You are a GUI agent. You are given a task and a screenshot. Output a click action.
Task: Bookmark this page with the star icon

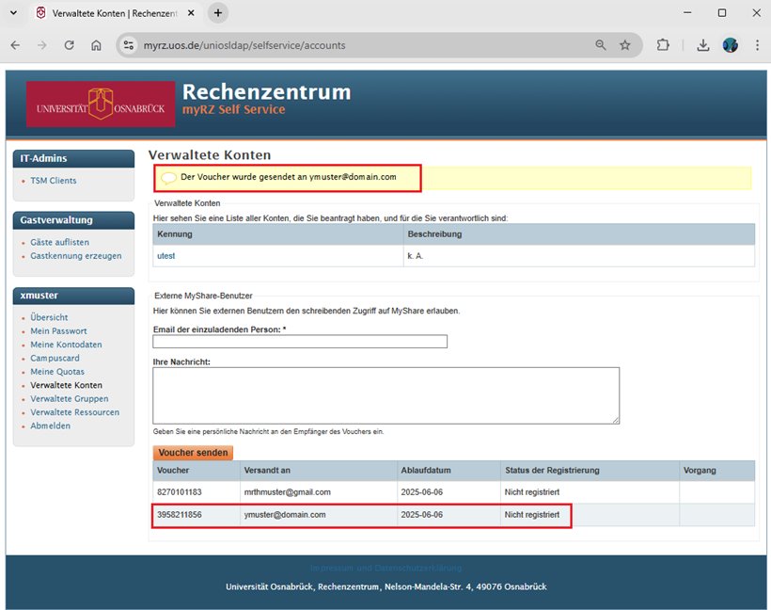click(625, 45)
